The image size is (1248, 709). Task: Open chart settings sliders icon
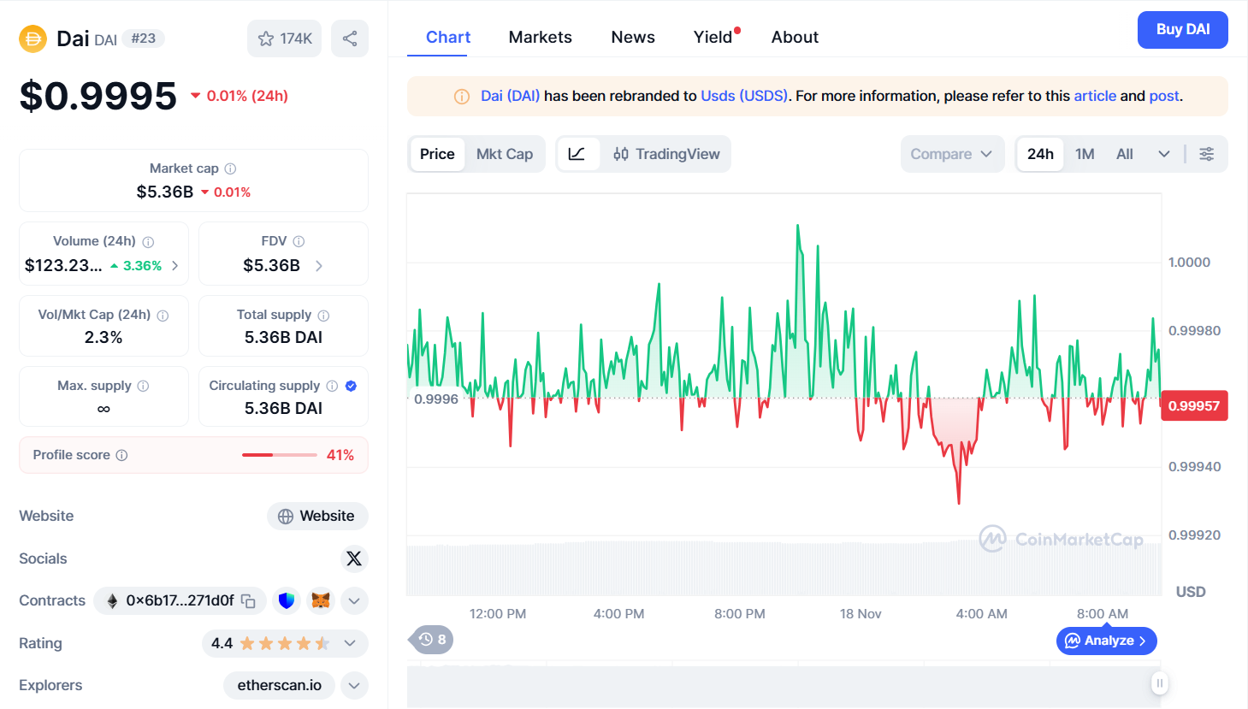pos(1206,154)
